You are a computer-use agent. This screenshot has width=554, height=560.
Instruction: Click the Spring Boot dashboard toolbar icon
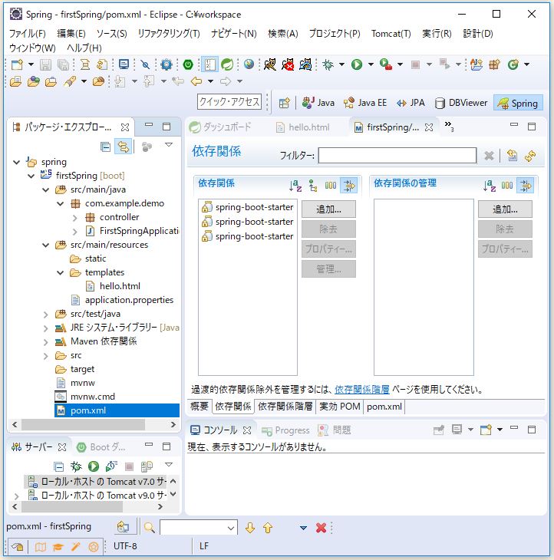[x=227, y=64]
